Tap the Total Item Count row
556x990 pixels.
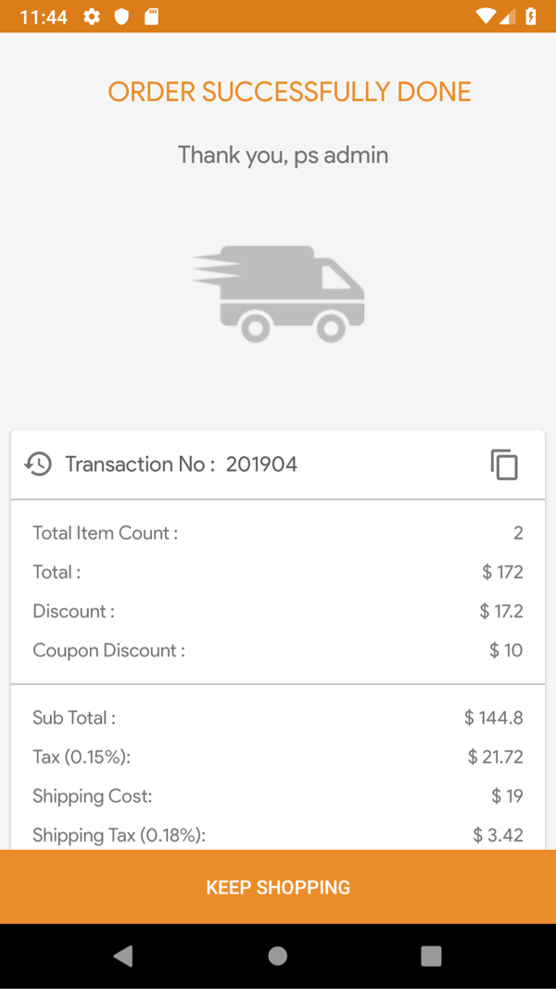point(278,534)
